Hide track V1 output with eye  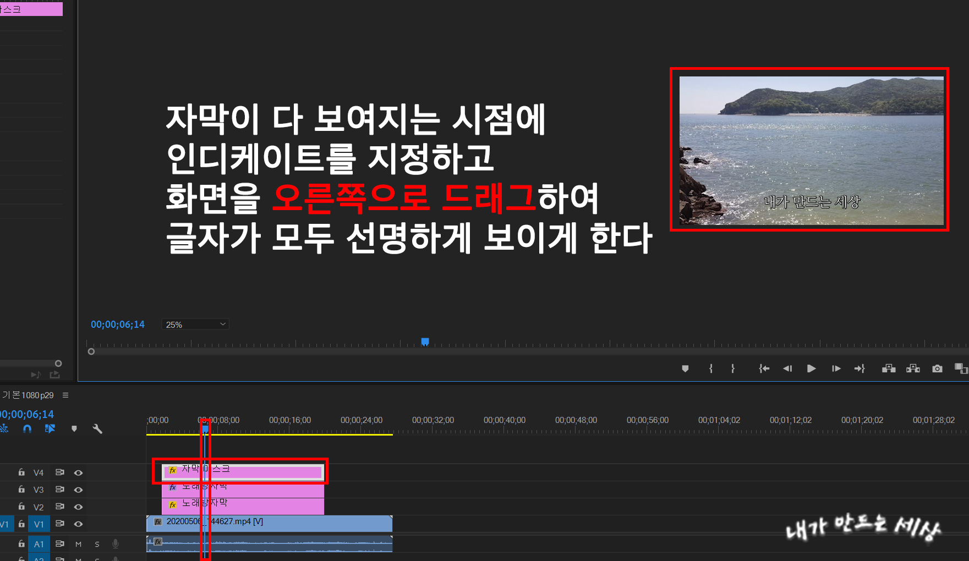tap(79, 524)
